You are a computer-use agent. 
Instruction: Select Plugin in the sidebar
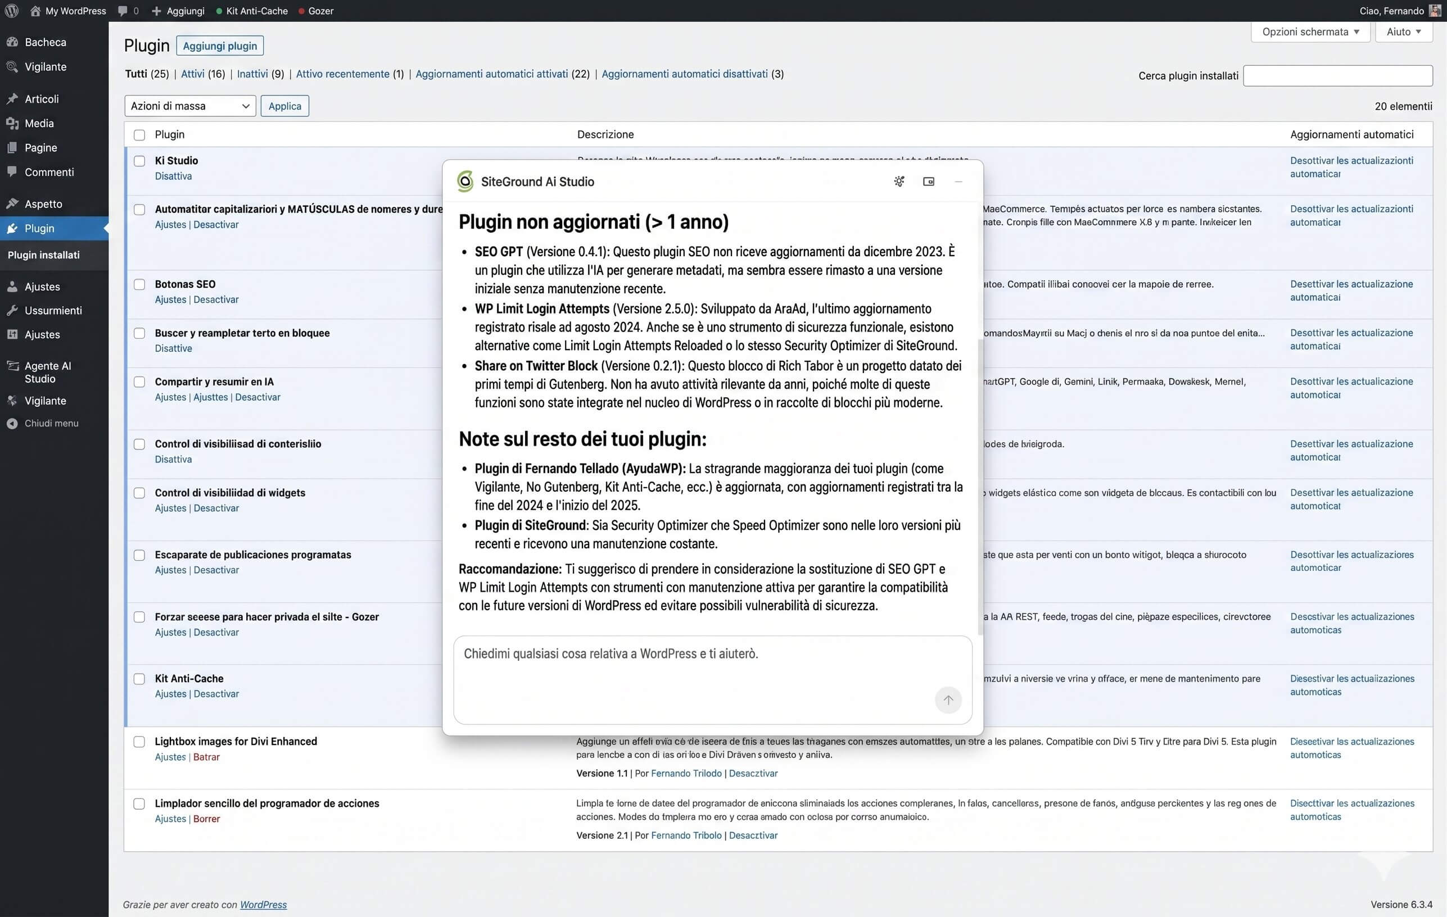54,228
